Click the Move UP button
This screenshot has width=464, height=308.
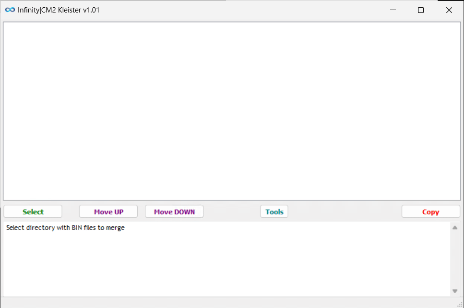108,212
